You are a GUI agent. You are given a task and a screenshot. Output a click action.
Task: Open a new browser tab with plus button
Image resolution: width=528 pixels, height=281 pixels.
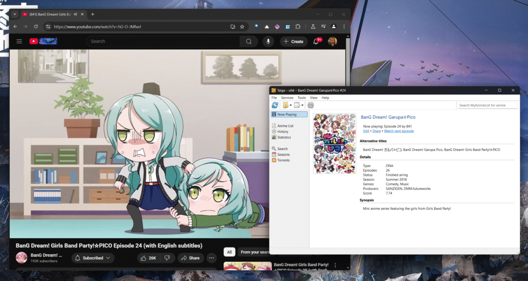coord(93,14)
